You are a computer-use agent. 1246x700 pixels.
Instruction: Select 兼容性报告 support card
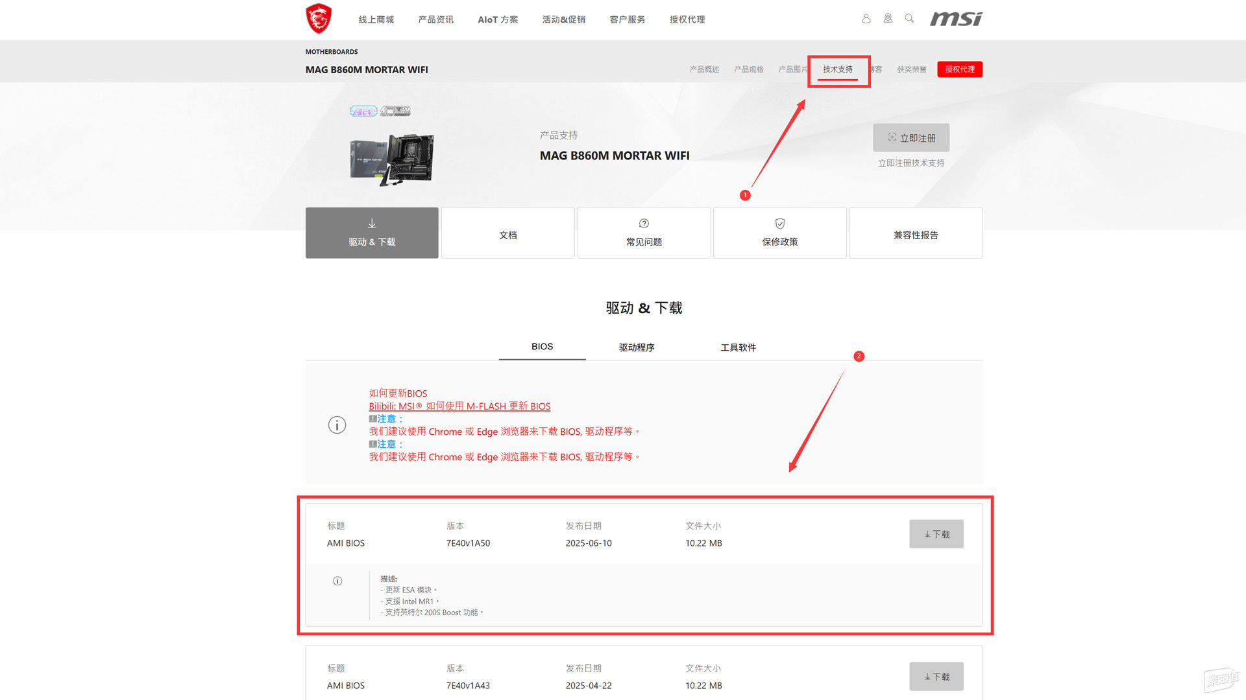click(916, 233)
